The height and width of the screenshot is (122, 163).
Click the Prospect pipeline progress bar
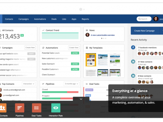[60, 99]
